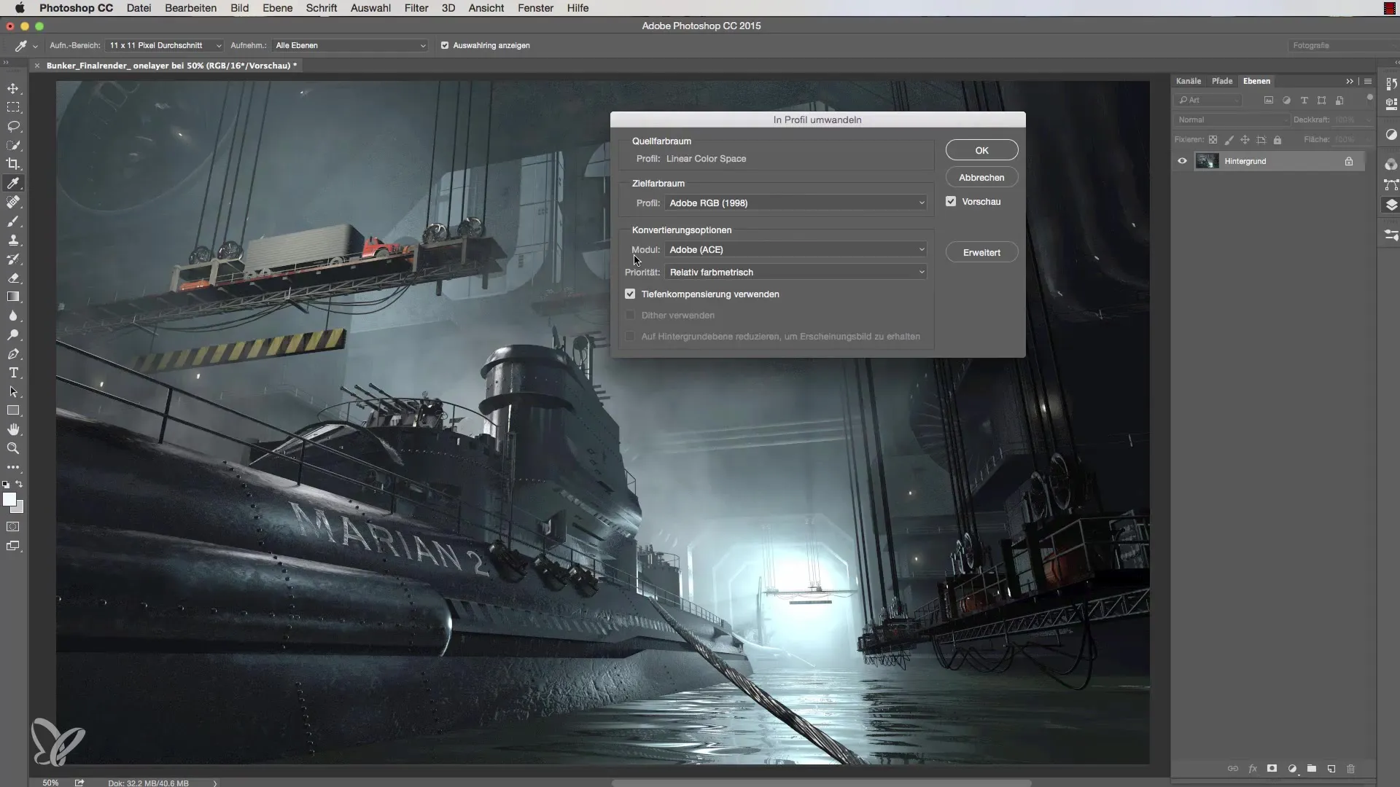Open the Filter menu

[416, 8]
